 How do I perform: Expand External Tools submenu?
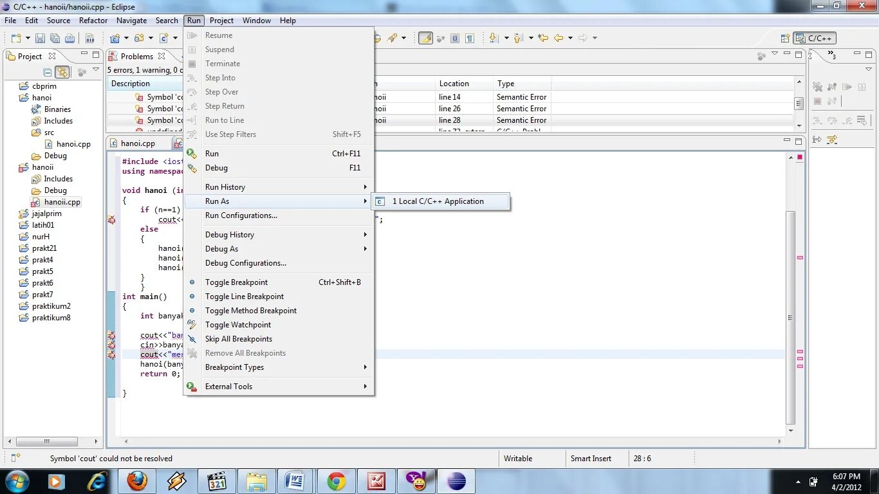point(279,387)
